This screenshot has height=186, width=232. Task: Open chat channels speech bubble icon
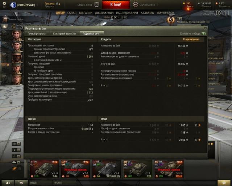(x=22, y=183)
